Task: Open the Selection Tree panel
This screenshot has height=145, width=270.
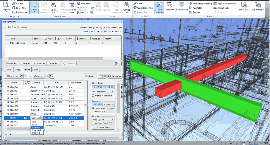Action: click(72, 7)
